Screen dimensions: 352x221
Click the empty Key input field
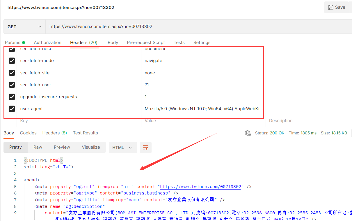[x=79, y=121]
